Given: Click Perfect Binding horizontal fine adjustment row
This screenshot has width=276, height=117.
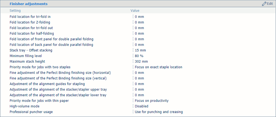Looking at the screenshot, I should [x=138, y=73].
